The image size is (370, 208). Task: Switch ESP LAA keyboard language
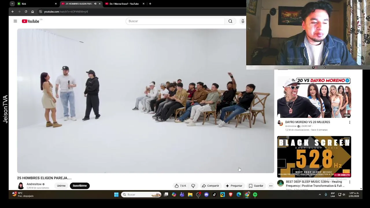[x=333, y=194]
